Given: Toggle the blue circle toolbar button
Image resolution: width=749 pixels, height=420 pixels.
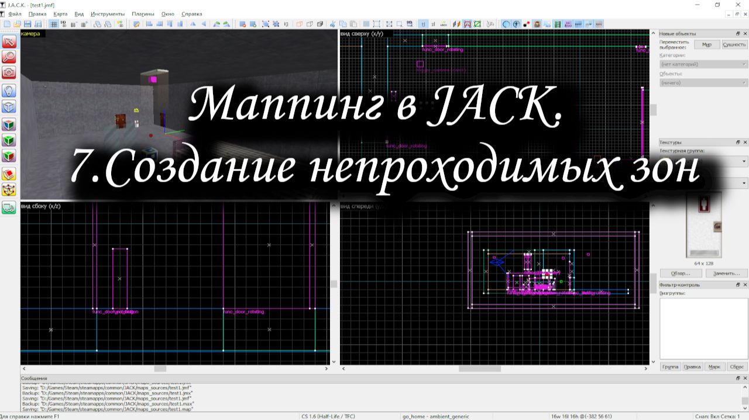Looking at the screenshot, I should (x=506, y=24).
